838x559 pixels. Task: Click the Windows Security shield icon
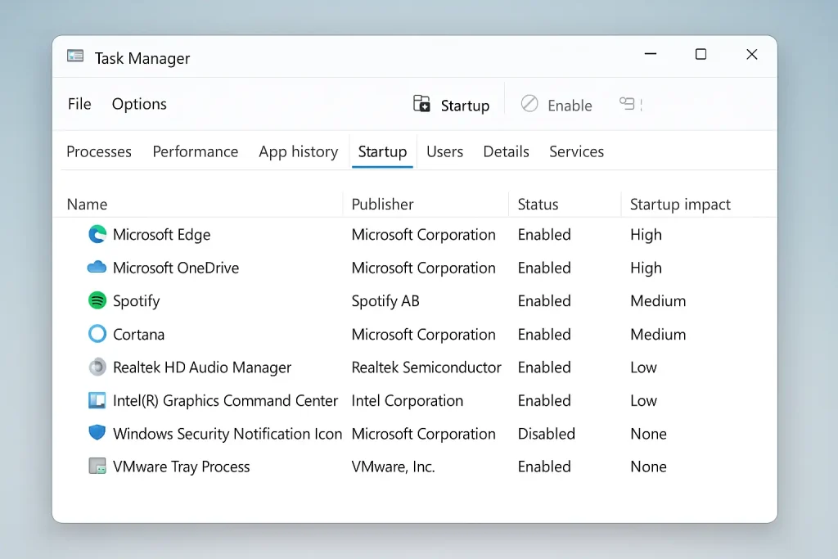click(x=97, y=433)
